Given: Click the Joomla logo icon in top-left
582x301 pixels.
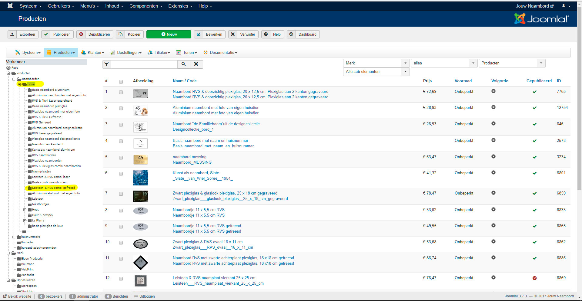Looking at the screenshot, I should pyautogui.click(x=10, y=6).
